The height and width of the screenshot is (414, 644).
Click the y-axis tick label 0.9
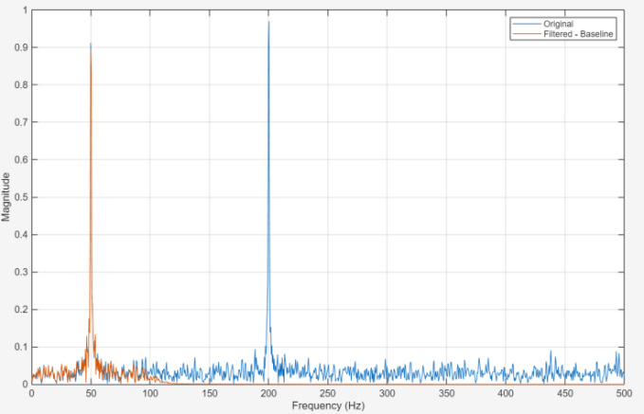20,47
